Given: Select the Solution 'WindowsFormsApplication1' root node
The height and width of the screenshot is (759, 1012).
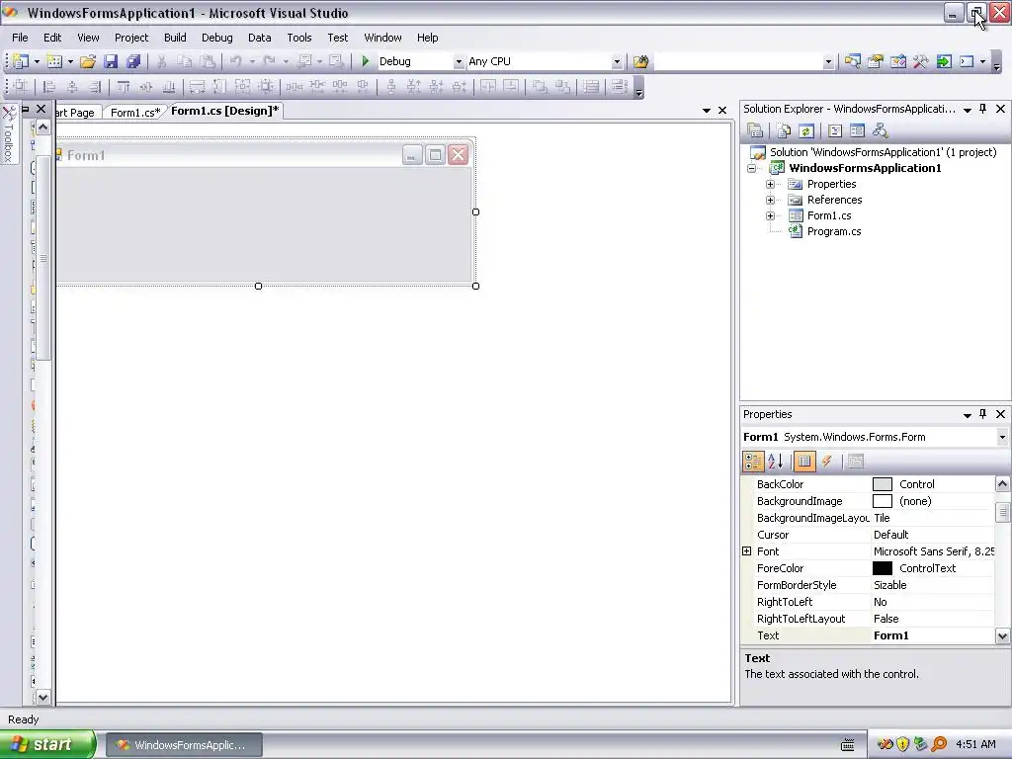Looking at the screenshot, I should [x=883, y=152].
